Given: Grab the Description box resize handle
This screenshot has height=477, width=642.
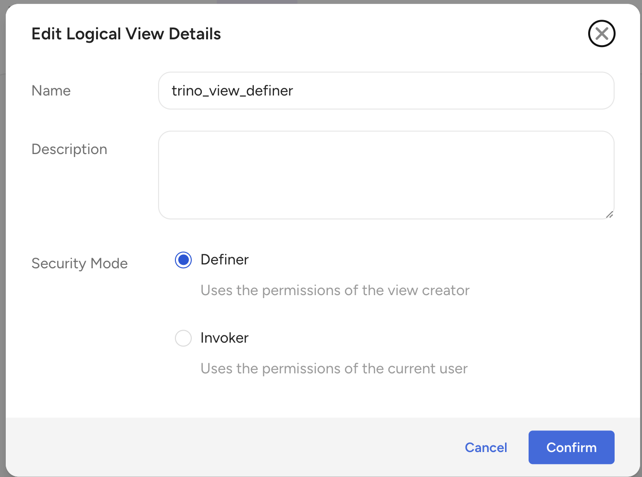Looking at the screenshot, I should pyautogui.click(x=609, y=215).
